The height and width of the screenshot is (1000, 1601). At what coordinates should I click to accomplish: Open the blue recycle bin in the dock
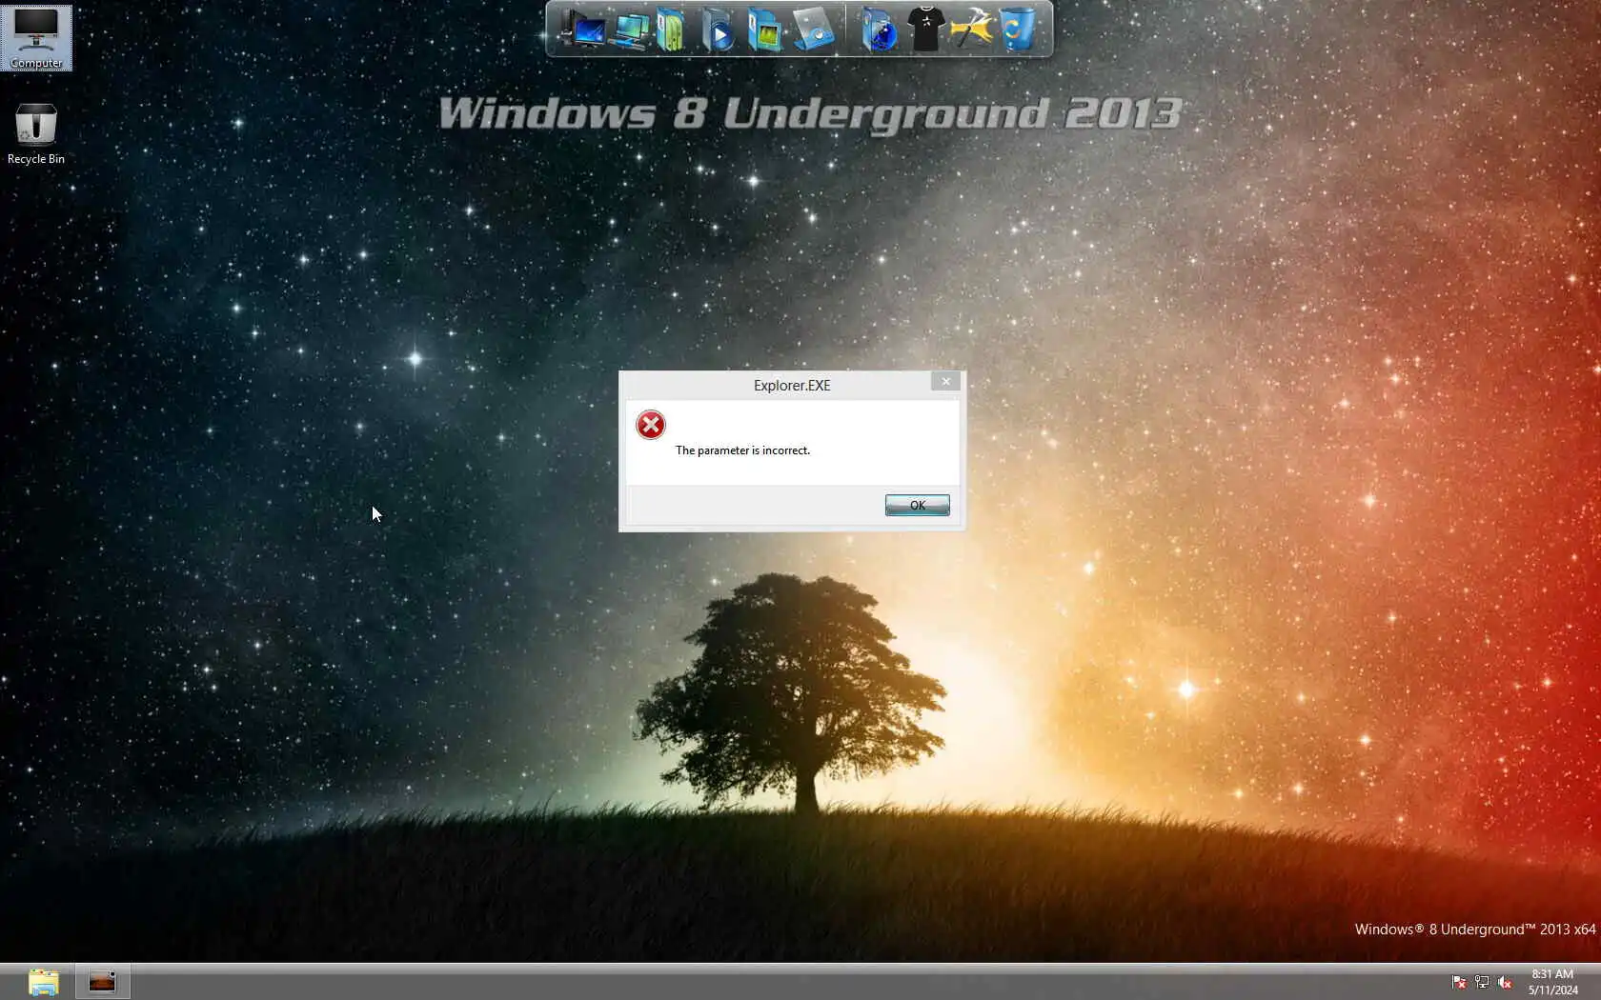(1018, 29)
